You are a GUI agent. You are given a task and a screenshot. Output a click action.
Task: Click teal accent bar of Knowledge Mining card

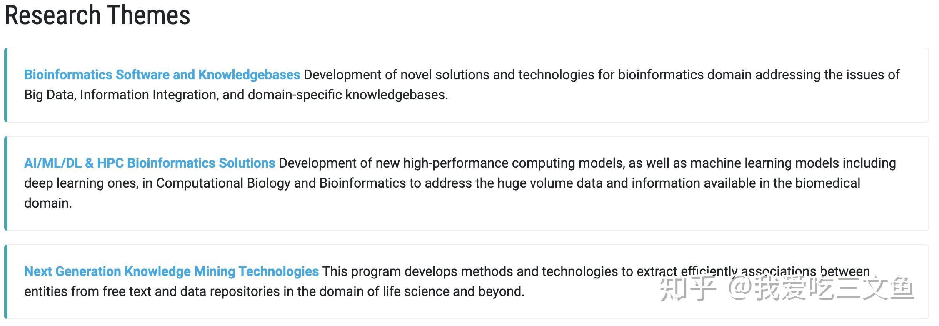6,282
